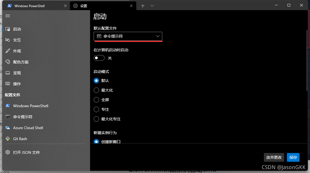
Task: Minimize the Windows Terminal window
Action: pyautogui.click(x=276, y=5)
